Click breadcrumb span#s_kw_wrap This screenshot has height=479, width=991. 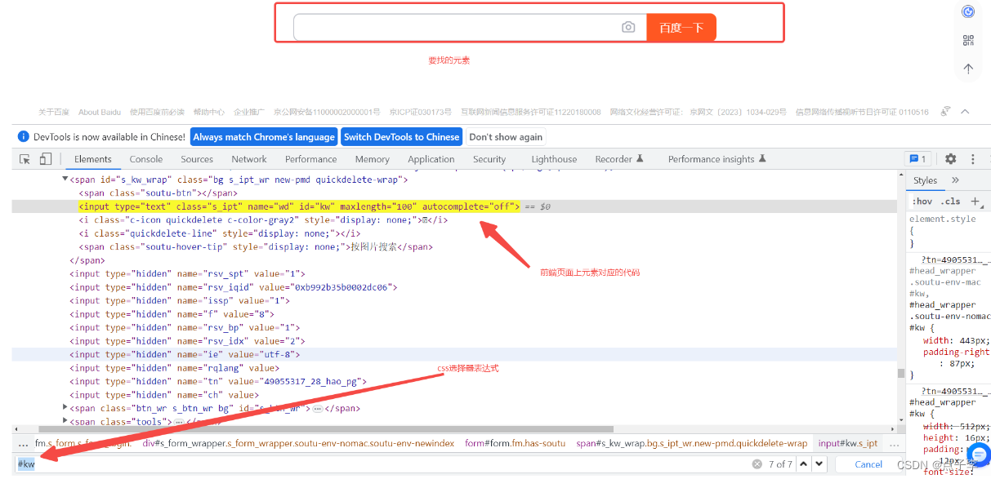[692, 443]
